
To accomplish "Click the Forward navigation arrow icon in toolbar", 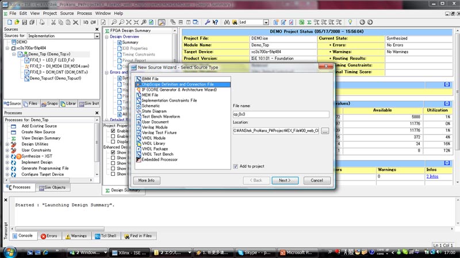I will tap(370, 22).
